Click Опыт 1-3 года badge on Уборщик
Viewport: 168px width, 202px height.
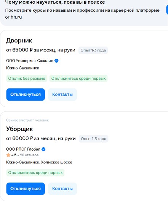tap(93, 139)
